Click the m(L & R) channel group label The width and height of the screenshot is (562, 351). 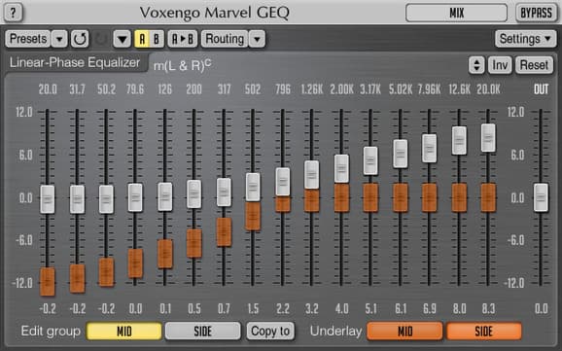[182, 65]
